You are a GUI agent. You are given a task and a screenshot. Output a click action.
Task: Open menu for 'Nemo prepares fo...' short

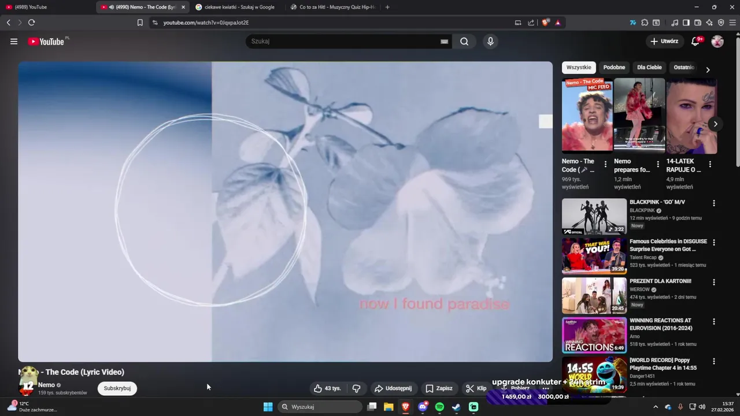(657, 164)
